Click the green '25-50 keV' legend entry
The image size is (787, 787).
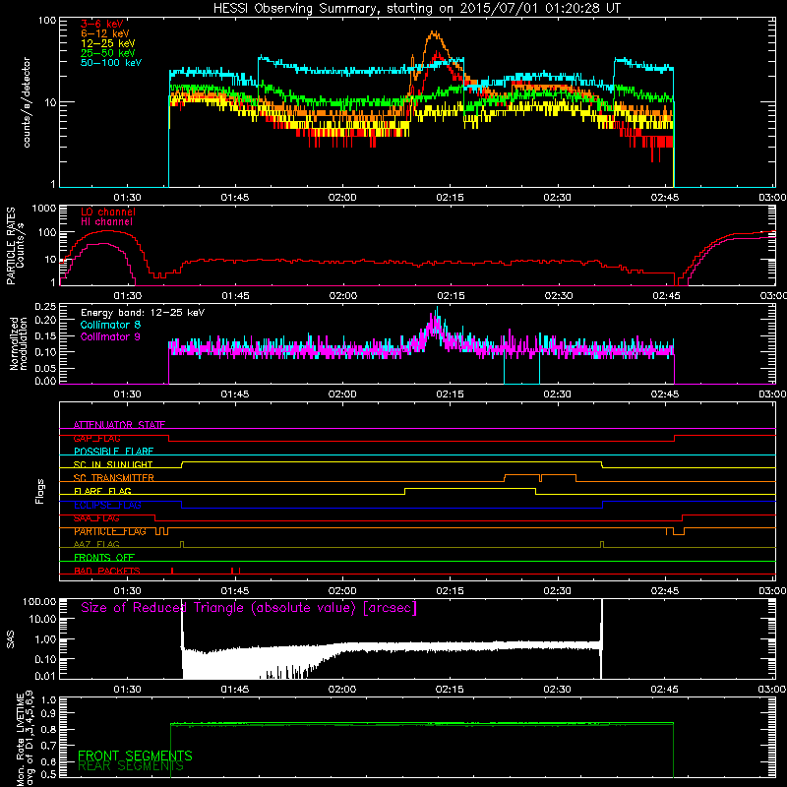(108, 53)
